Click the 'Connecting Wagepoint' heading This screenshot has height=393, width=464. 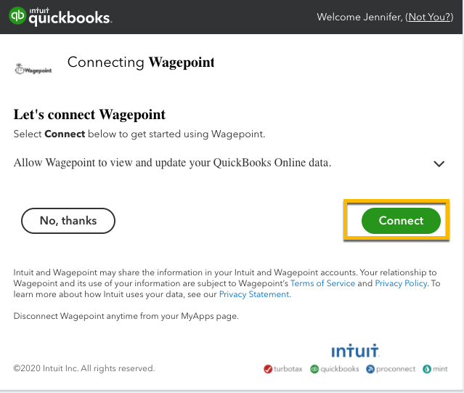click(x=141, y=62)
